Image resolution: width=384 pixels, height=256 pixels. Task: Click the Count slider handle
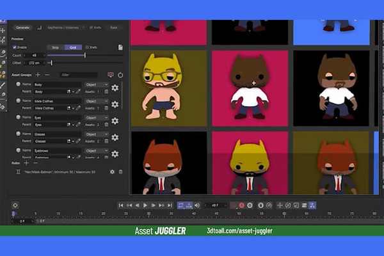pyautogui.click(x=85, y=56)
